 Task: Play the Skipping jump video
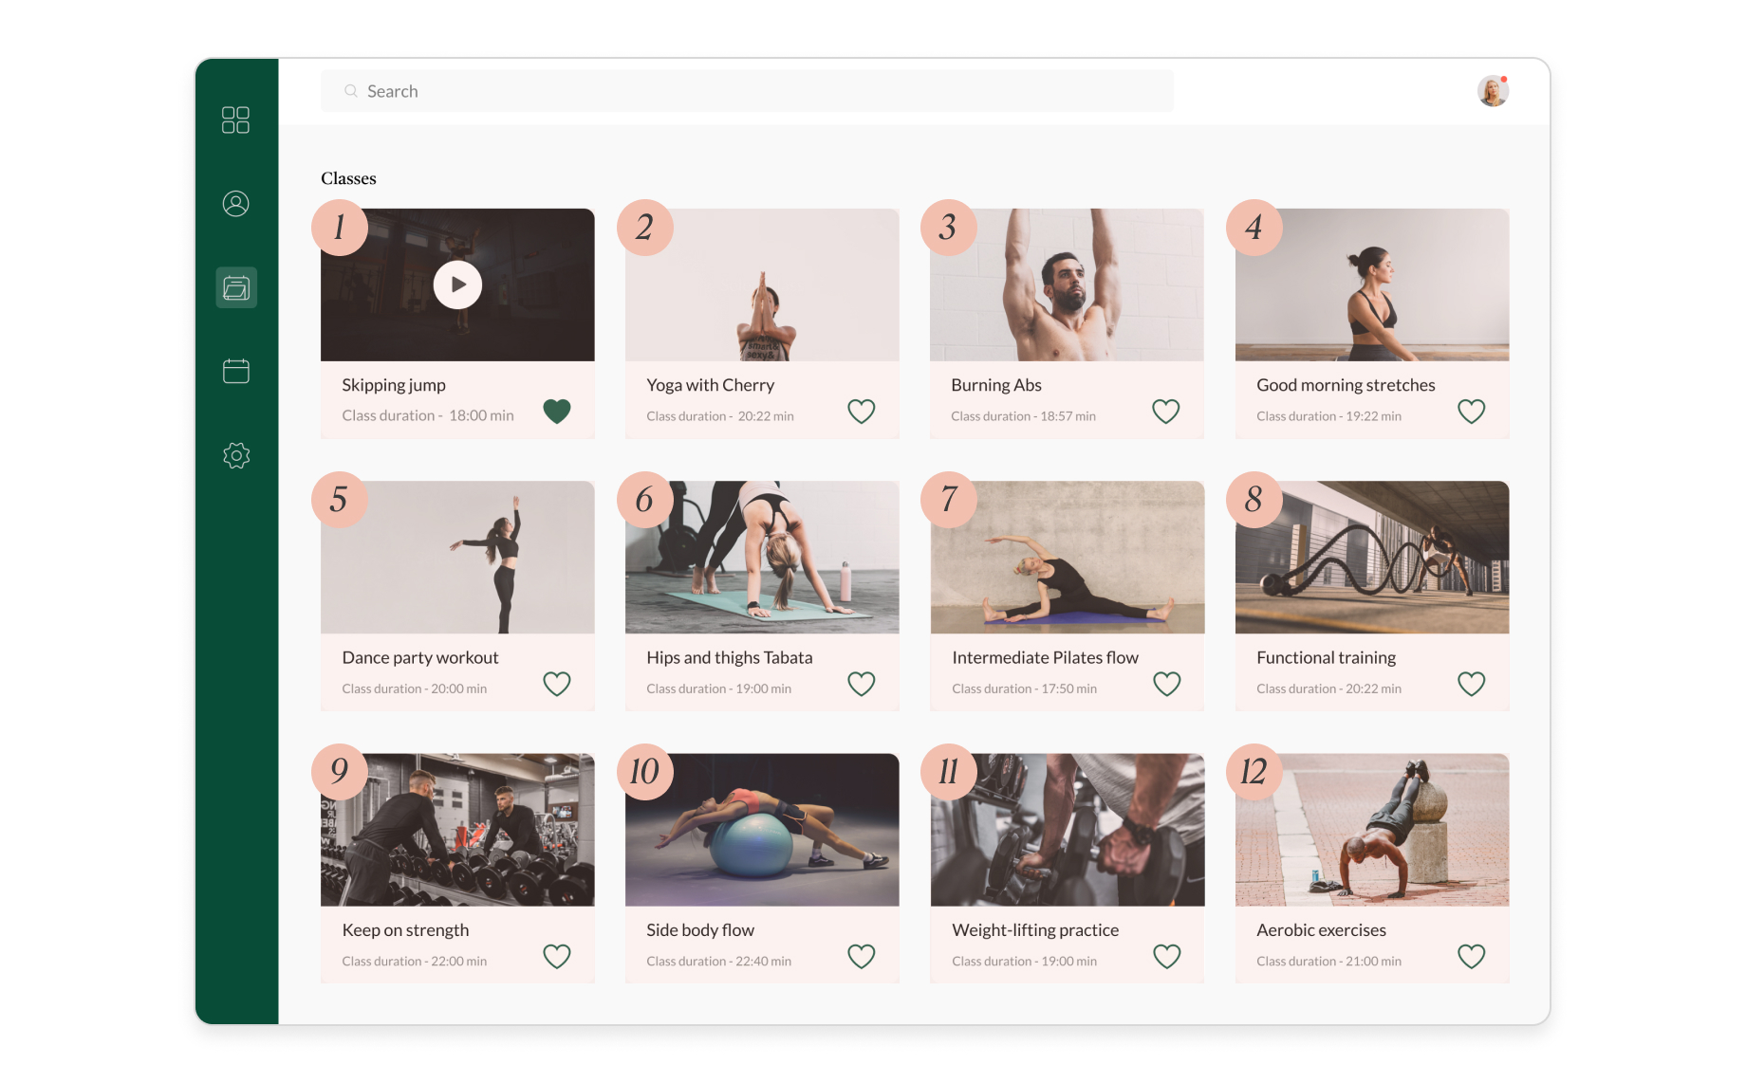[x=457, y=285]
